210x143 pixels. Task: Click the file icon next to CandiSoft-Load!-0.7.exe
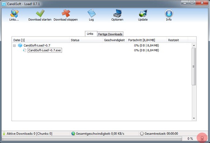pos(24,50)
